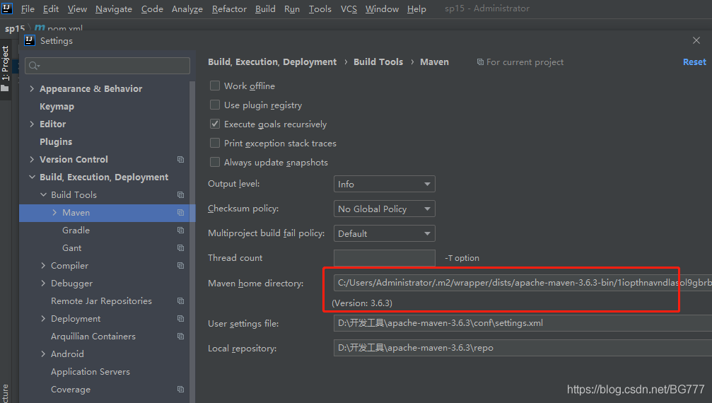Open the Build menu

(x=265, y=8)
